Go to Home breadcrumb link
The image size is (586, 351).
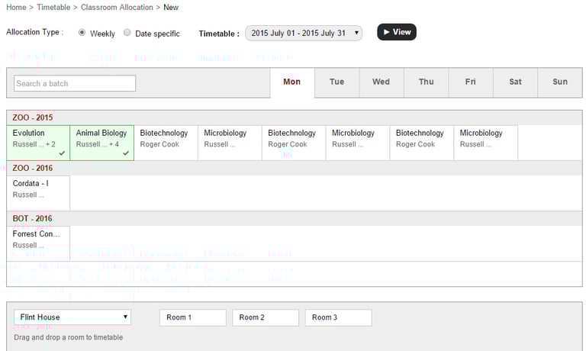point(16,8)
